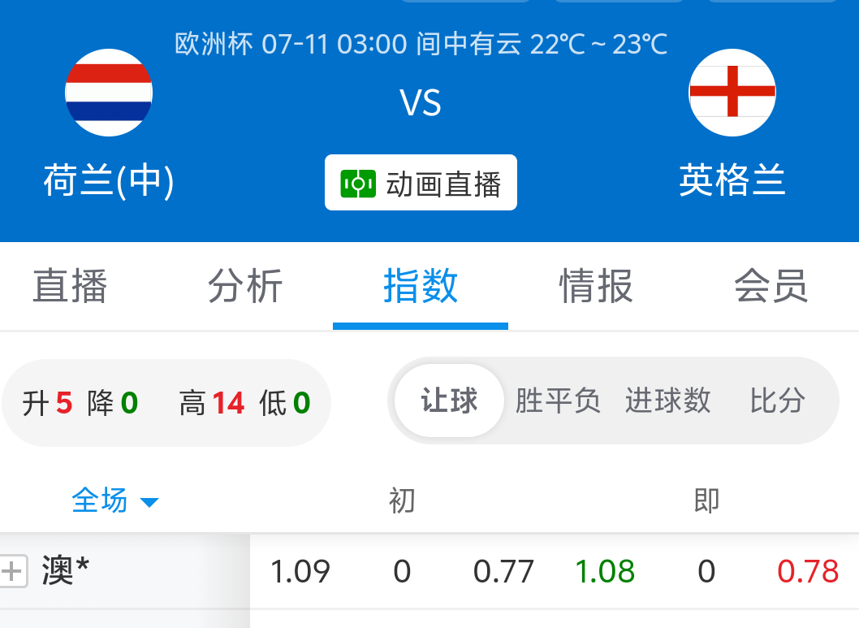The width and height of the screenshot is (859, 628).
Task: Tap the England flag icon
Action: tap(732, 92)
